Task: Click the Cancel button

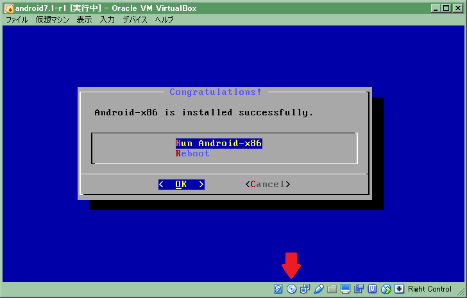Action: 267,185
